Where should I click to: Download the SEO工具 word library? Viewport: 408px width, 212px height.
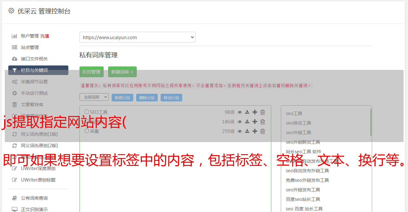coord(247,112)
